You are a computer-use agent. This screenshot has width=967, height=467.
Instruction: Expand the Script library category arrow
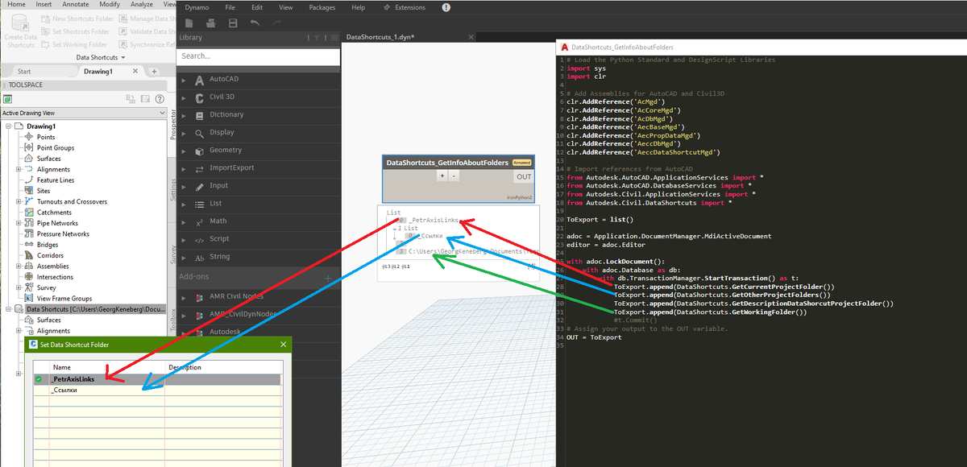[184, 239]
